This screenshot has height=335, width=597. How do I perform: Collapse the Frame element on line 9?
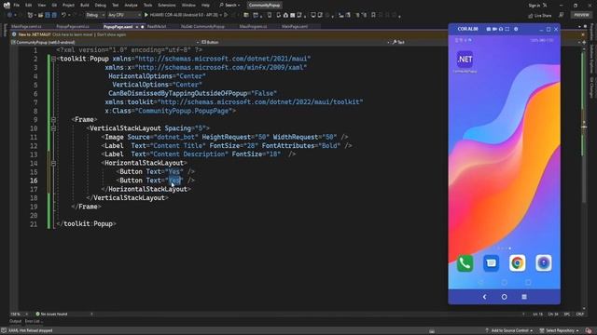[53, 120]
